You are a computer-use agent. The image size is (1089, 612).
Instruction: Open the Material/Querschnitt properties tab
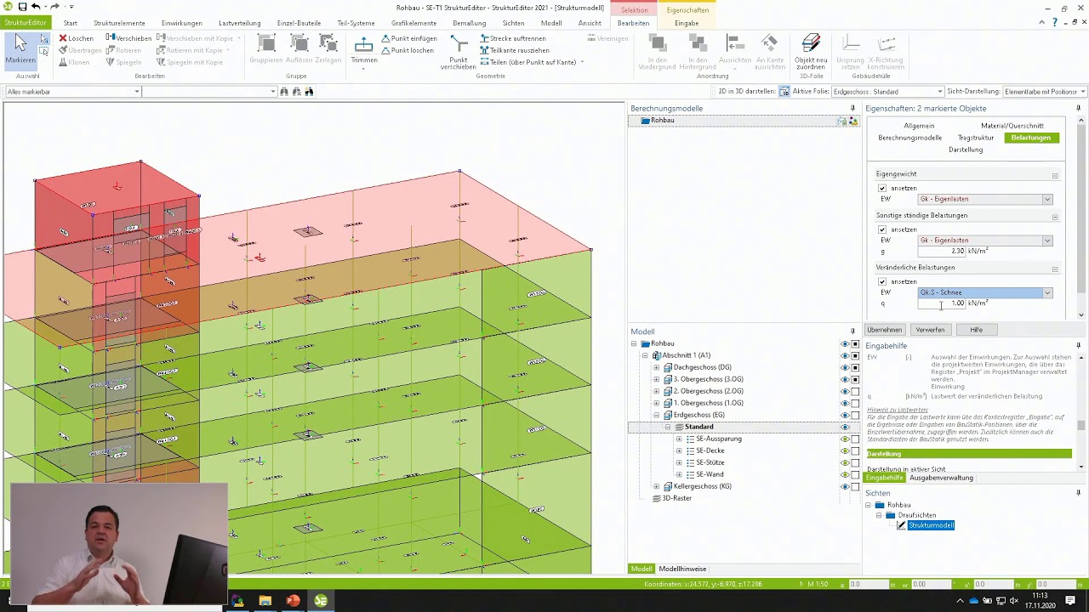coord(1012,126)
